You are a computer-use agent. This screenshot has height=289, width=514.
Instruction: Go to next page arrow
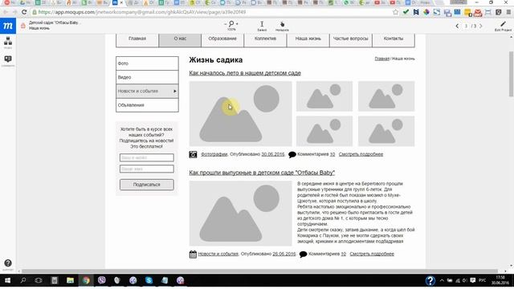(481, 26)
